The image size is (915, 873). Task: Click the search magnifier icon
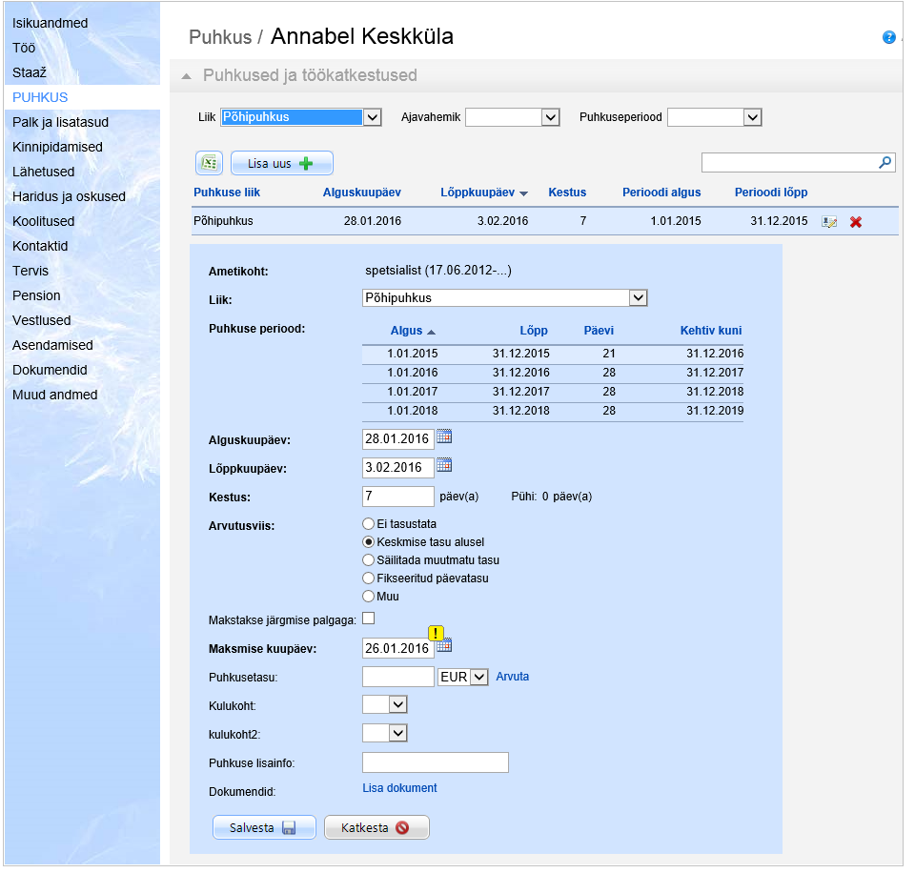pos(885,163)
